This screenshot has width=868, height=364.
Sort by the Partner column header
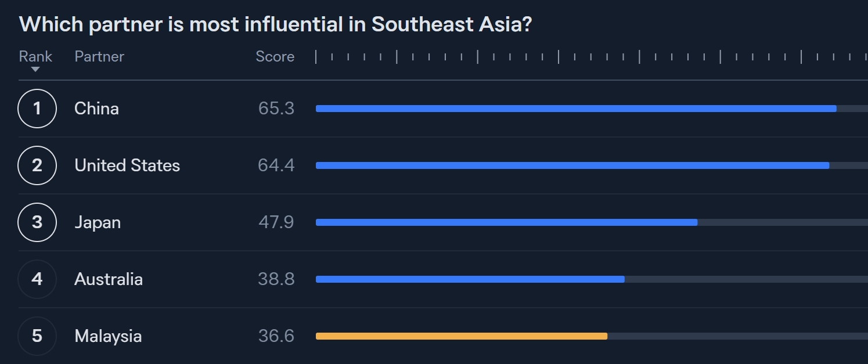point(99,56)
